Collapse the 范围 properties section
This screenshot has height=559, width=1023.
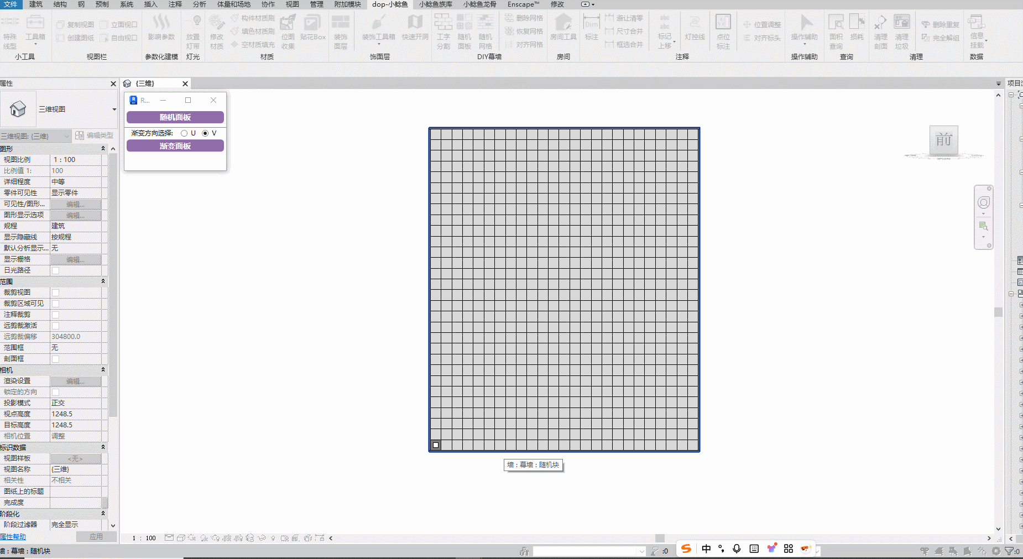point(103,281)
